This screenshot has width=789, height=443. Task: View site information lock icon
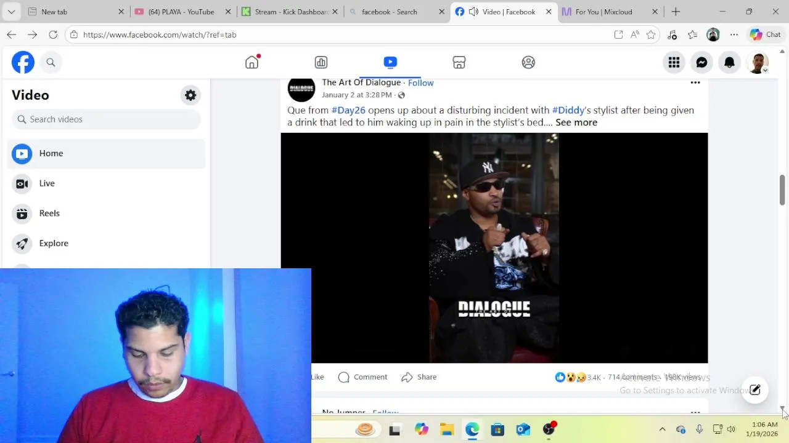74,34
